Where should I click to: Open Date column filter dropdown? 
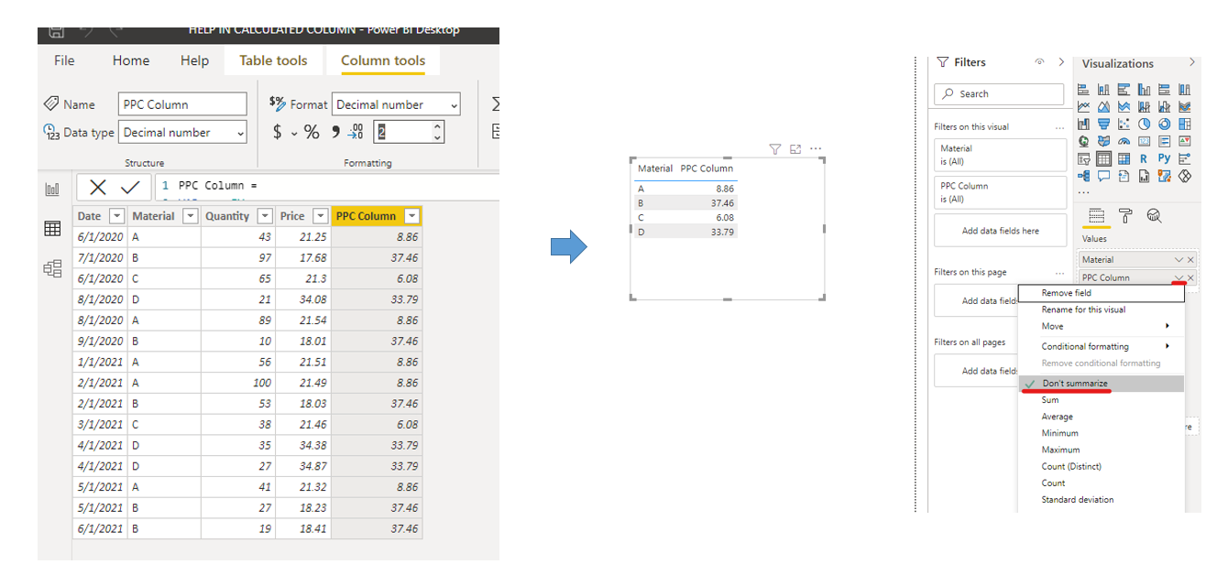(116, 217)
